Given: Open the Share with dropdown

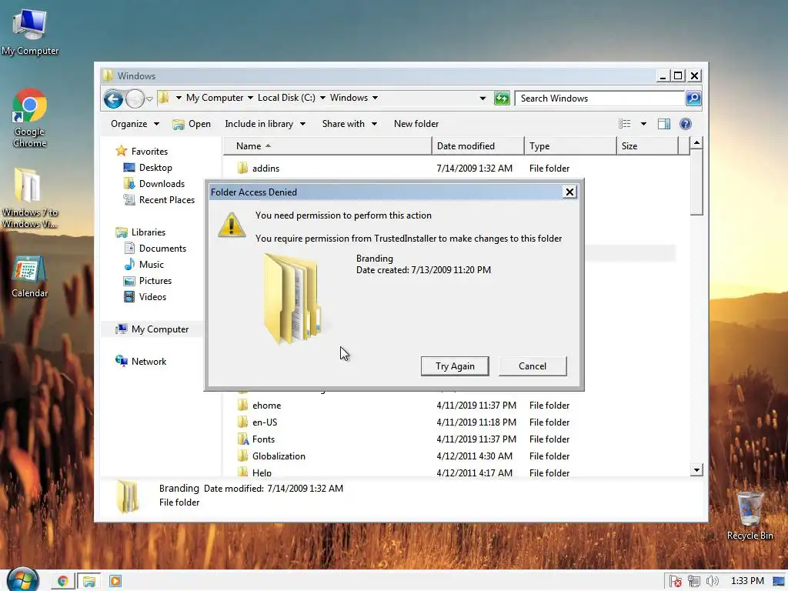Looking at the screenshot, I should pyautogui.click(x=349, y=124).
